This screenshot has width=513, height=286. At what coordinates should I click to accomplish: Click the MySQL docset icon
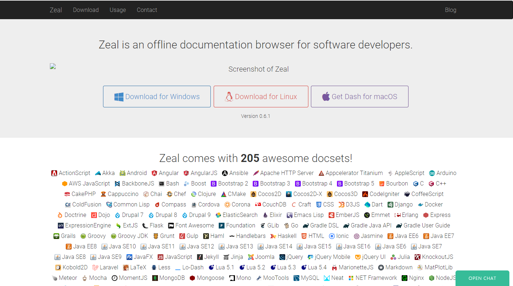point(296,278)
